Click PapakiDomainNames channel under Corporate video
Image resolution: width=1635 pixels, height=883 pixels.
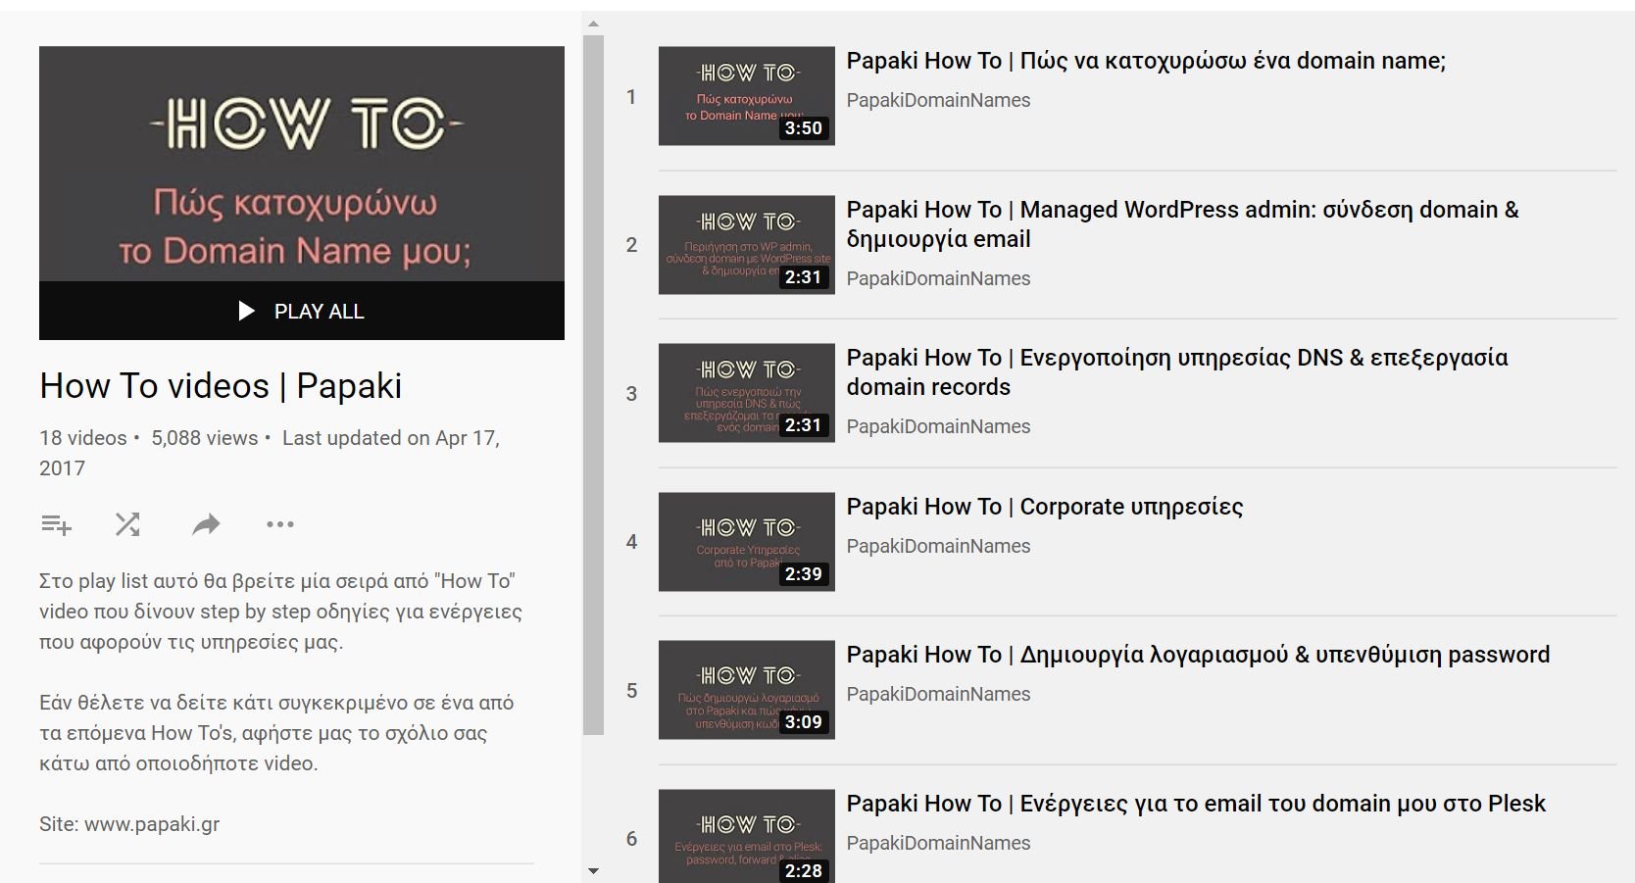coord(938,546)
